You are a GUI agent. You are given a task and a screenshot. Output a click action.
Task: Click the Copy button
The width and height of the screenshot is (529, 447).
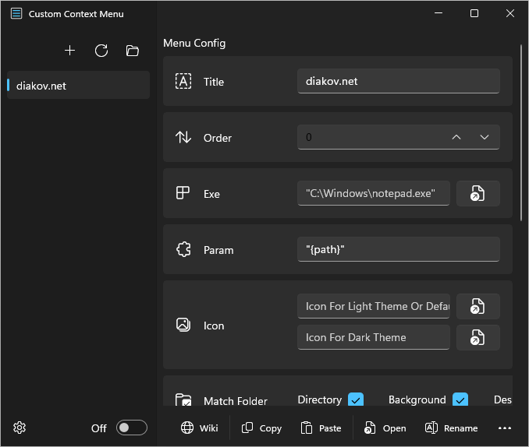coord(261,428)
